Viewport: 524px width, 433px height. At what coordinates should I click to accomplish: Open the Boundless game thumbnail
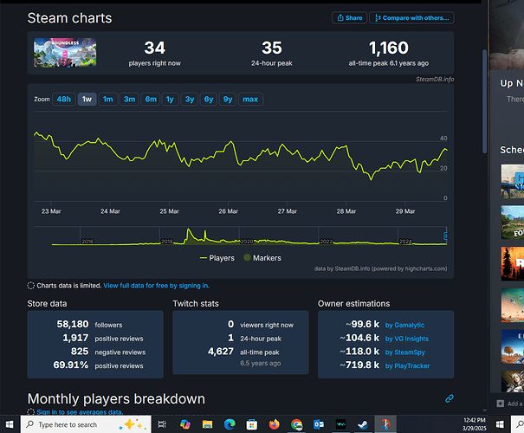65,53
